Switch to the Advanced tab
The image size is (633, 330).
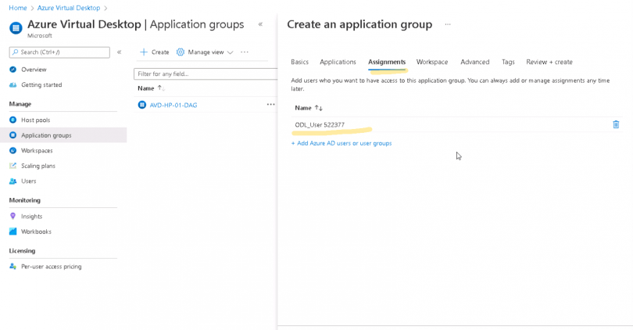click(x=475, y=62)
